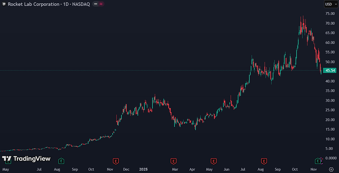Click the Jun label on time axis
This screenshot has height=173, width=339.
pos(226,169)
